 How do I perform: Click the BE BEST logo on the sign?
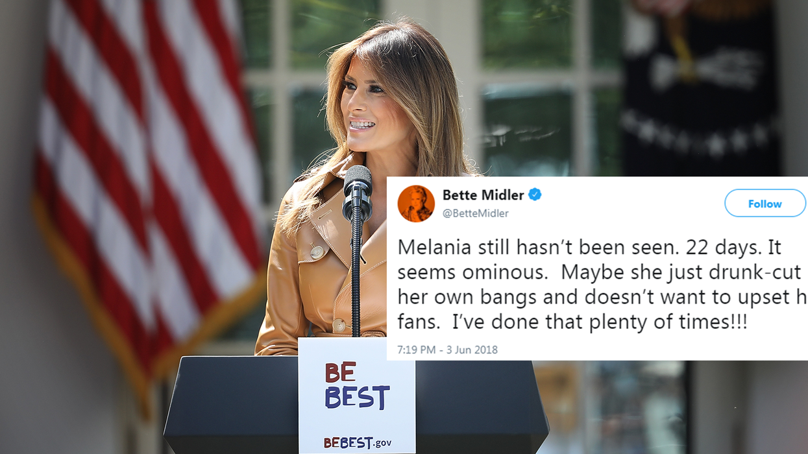[356, 387]
